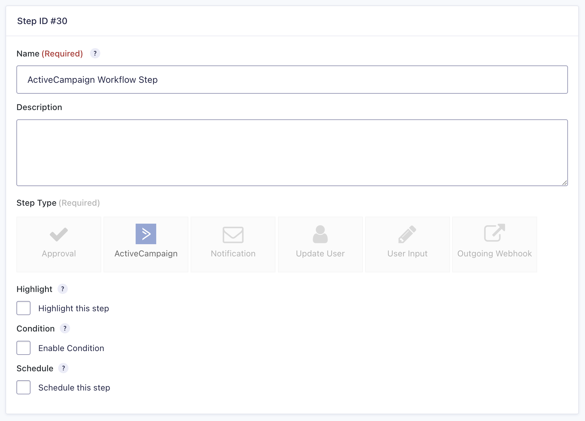The width and height of the screenshot is (585, 421).
Task: Click the "Schedule this step" label text
Action: click(74, 388)
